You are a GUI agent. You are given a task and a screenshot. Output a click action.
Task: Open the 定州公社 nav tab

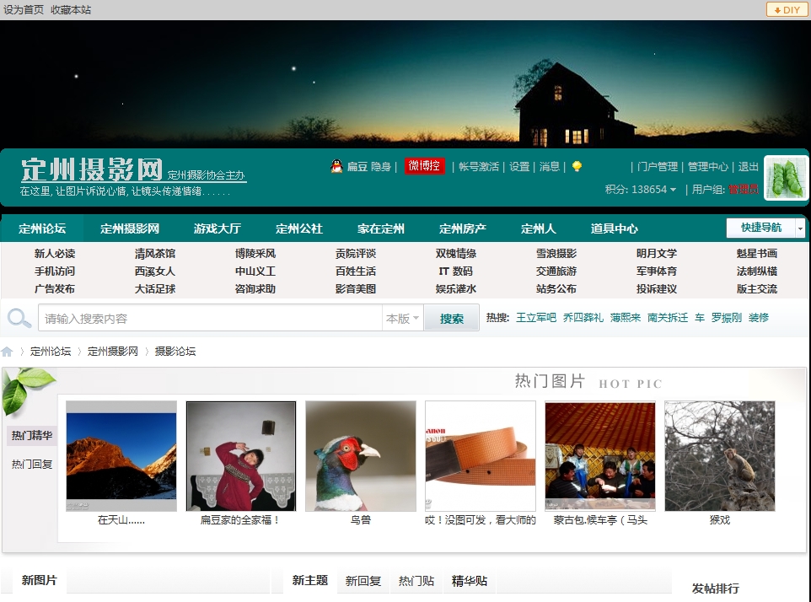click(299, 228)
